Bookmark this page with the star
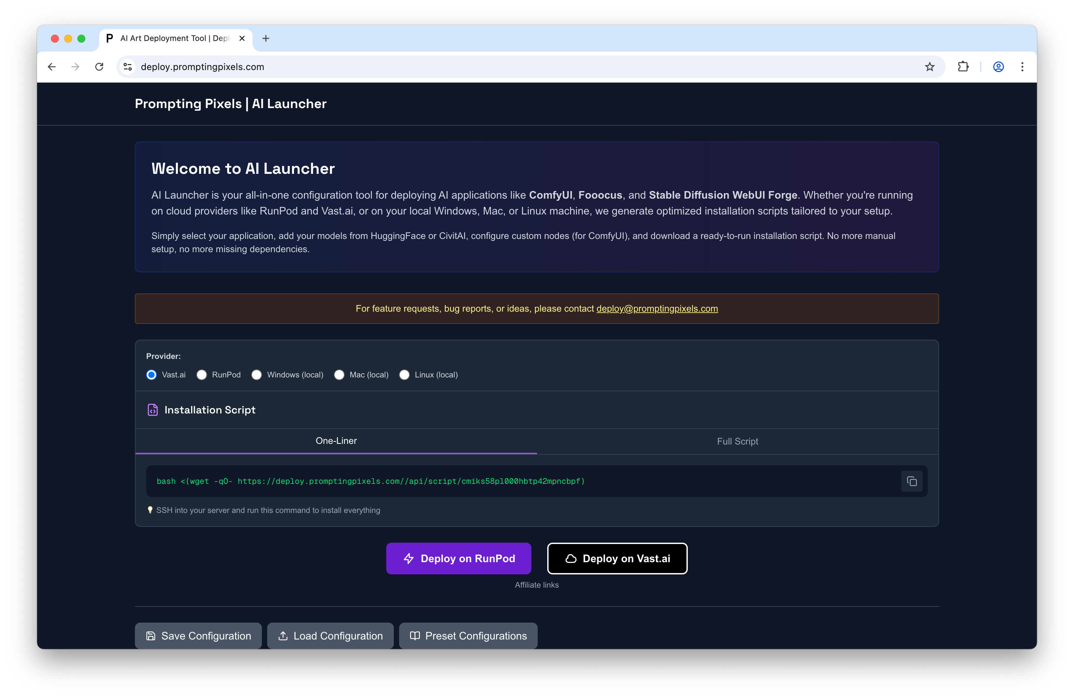The image size is (1074, 698). click(x=929, y=67)
